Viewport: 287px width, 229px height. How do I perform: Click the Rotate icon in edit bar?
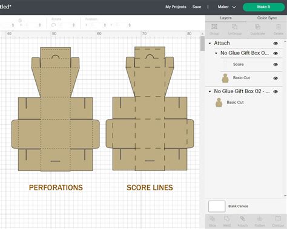(x=54, y=25)
